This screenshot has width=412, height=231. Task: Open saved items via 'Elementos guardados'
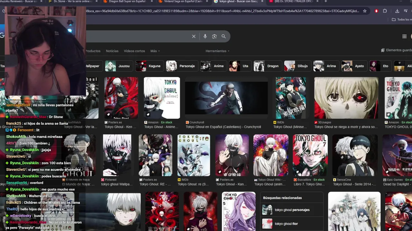[396, 50]
